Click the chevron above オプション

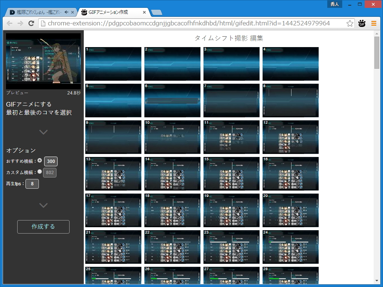tap(43, 132)
